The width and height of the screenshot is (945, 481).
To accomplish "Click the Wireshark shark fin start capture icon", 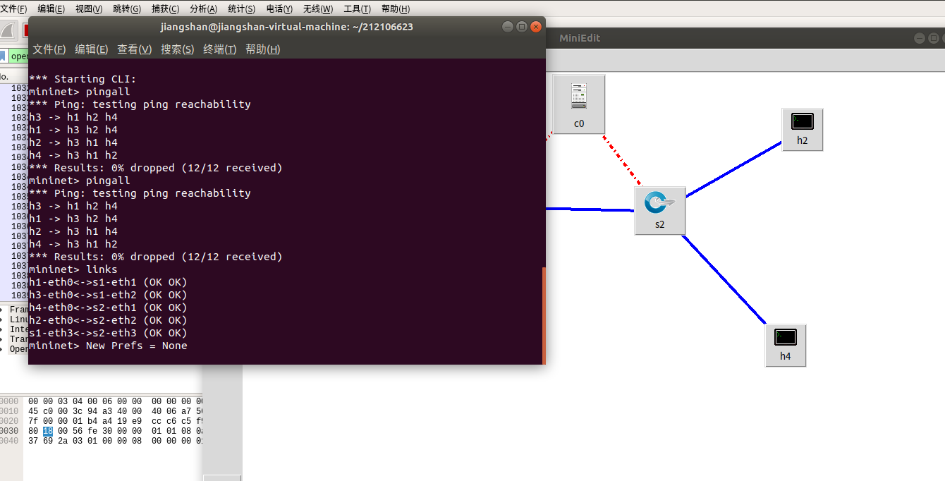I will 7,30.
